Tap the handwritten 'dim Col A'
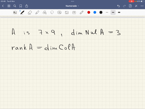Viewport: 145px width, 109px height. coord(60,47)
